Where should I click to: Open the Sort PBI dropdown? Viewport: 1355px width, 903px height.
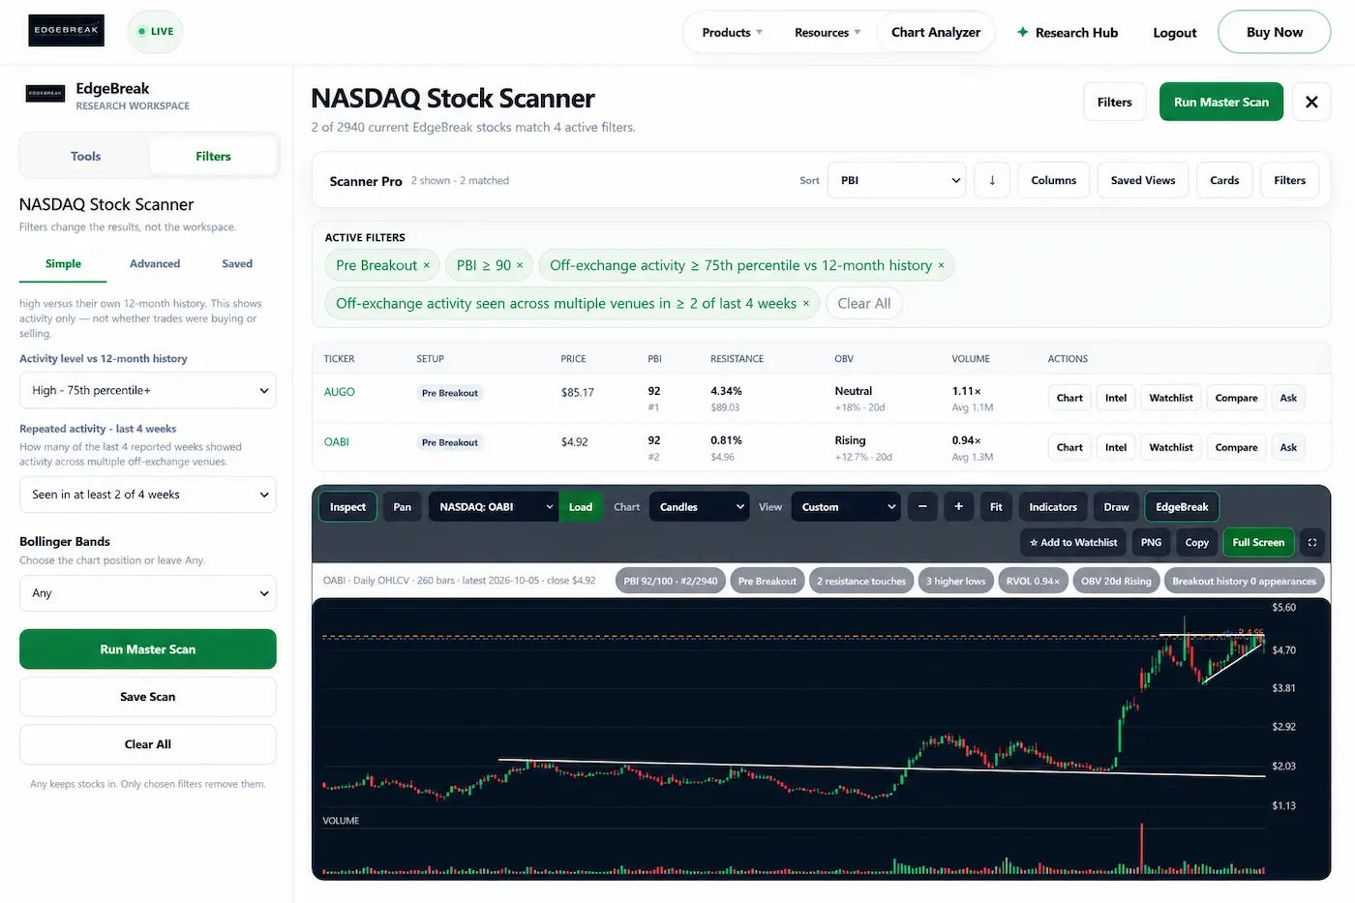coord(896,180)
